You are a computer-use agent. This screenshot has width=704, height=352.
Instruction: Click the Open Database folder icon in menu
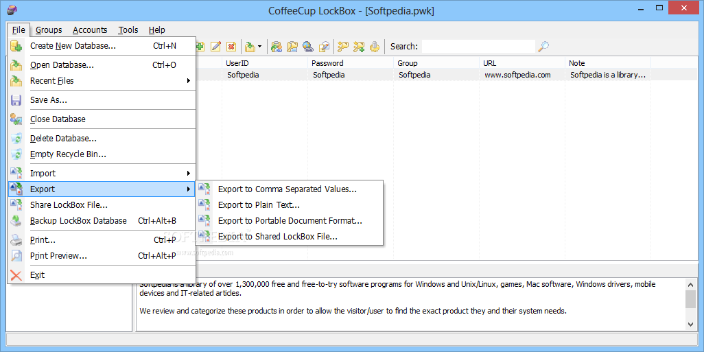16,65
